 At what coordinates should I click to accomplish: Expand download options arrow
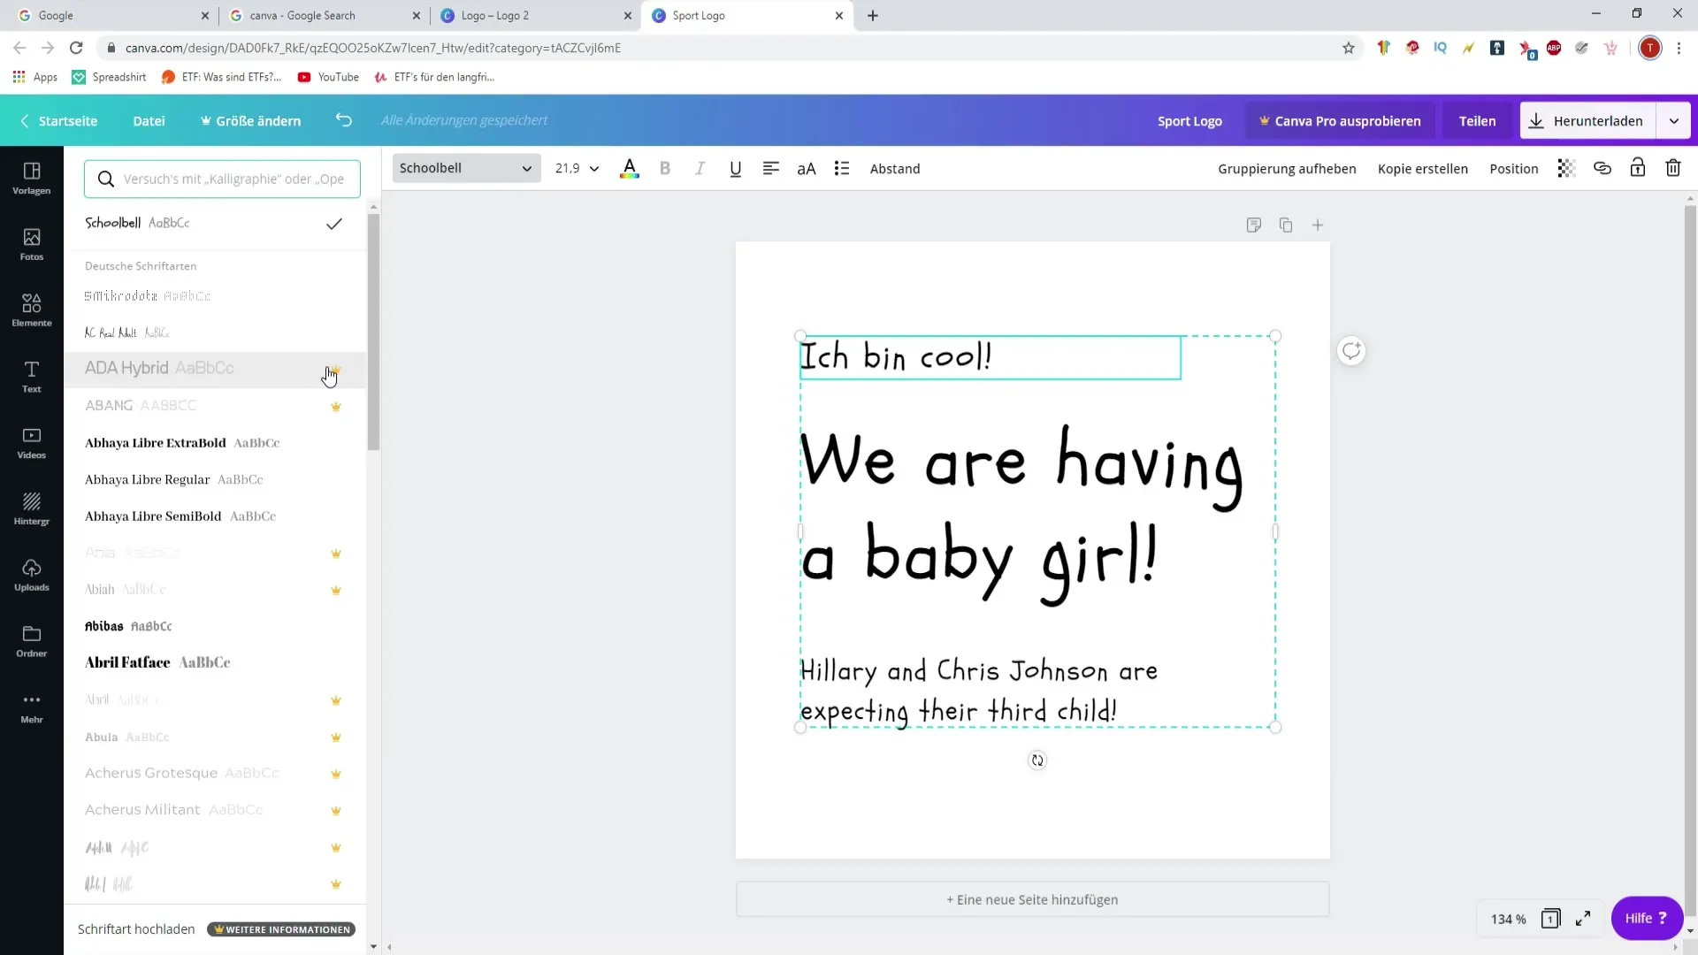[x=1674, y=121]
